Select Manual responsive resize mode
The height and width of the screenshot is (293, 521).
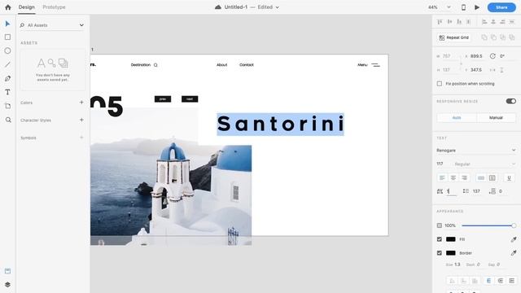pyautogui.click(x=496, y=117)
